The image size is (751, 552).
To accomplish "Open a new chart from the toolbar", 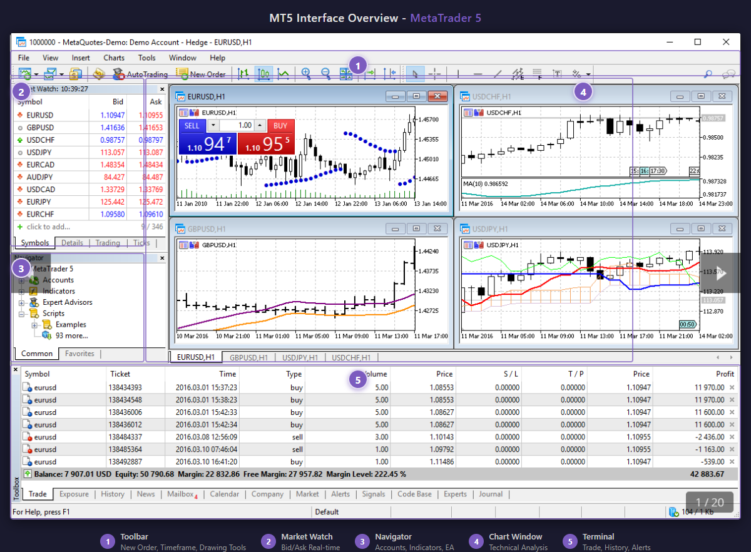I will (25, 73).
